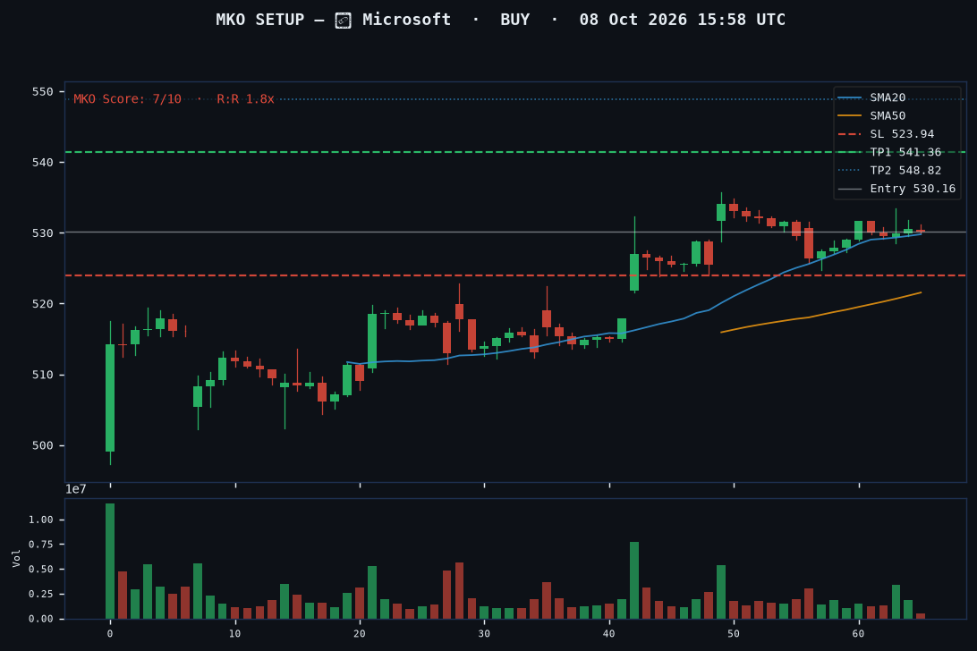Click the 0.75 volume axis tick label
This screenshot has height=651, width=977.
(x=41, y=545)
